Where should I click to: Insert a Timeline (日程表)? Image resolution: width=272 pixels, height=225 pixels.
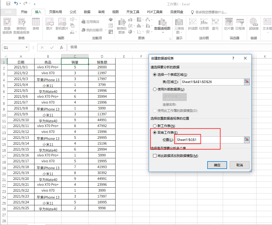click(240, 24)
